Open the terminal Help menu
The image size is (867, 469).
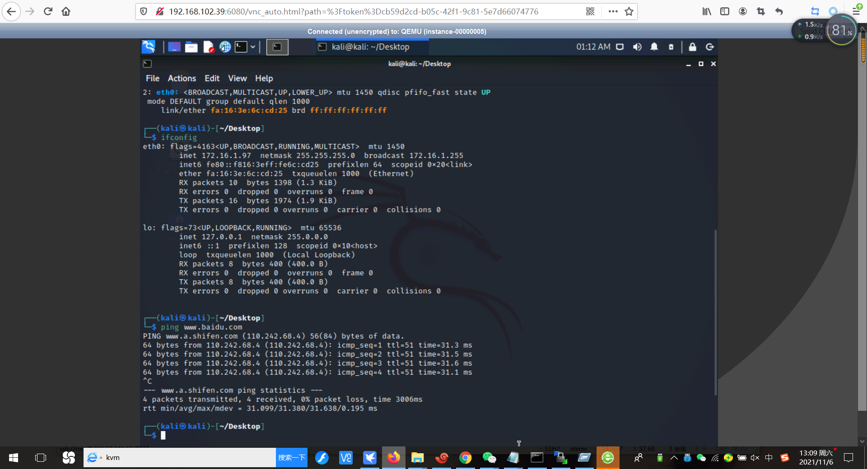(264, 79)
